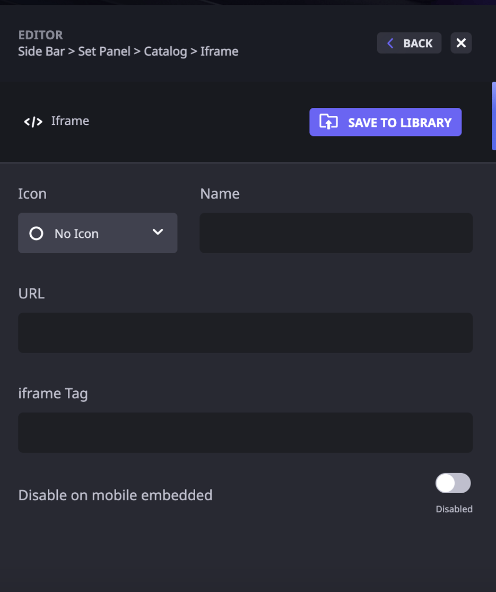The height and width of the screenshot is (592, 496).
Task: Click the X icon in the editor header
Action: [x=460, y=42]
